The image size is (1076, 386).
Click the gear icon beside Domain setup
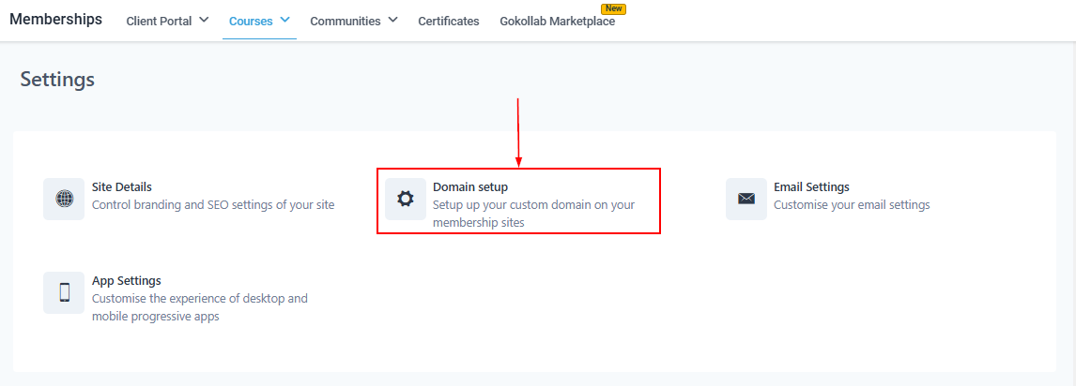coord(405,199)
